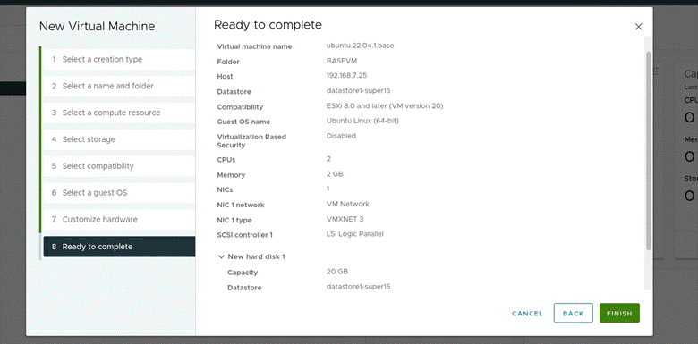Image resolution: width=698 pixels, height=344 pixels.
Task: Close the New Virtual Machine dialog
Action: click(638, 27)
